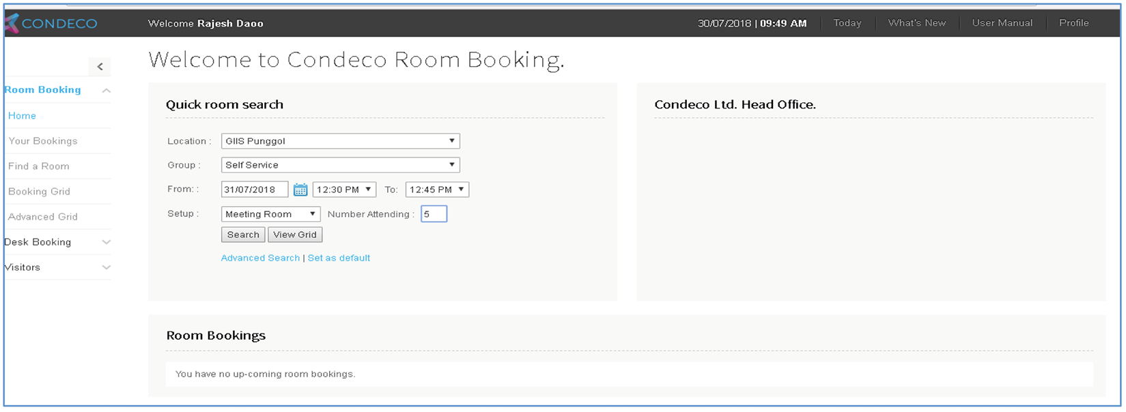1126x412 pixels.
Task: Collapse the Room Booking menu section
Action: click(107, 90)
